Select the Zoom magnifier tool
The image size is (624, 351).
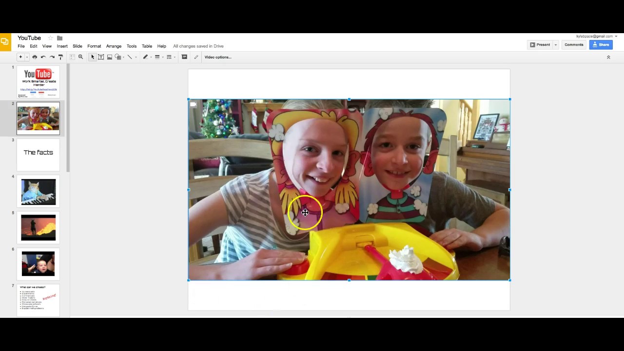[x=80, y=57]
